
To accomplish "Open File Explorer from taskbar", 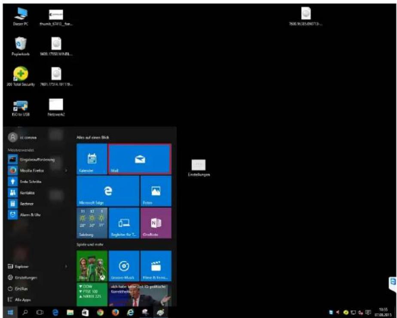I will point(70,312).
